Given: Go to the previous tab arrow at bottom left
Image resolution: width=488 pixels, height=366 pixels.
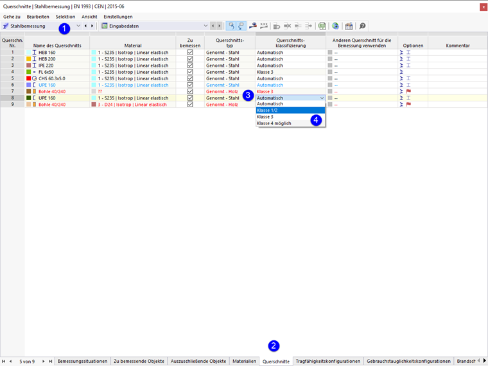Looking at the screenshot, I should 10,362.
